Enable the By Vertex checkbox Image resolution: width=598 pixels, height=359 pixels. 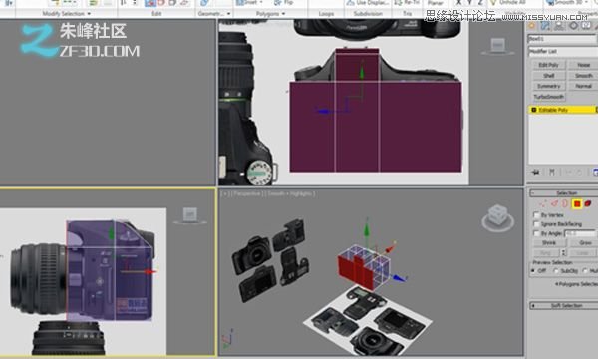coord(536,215)
